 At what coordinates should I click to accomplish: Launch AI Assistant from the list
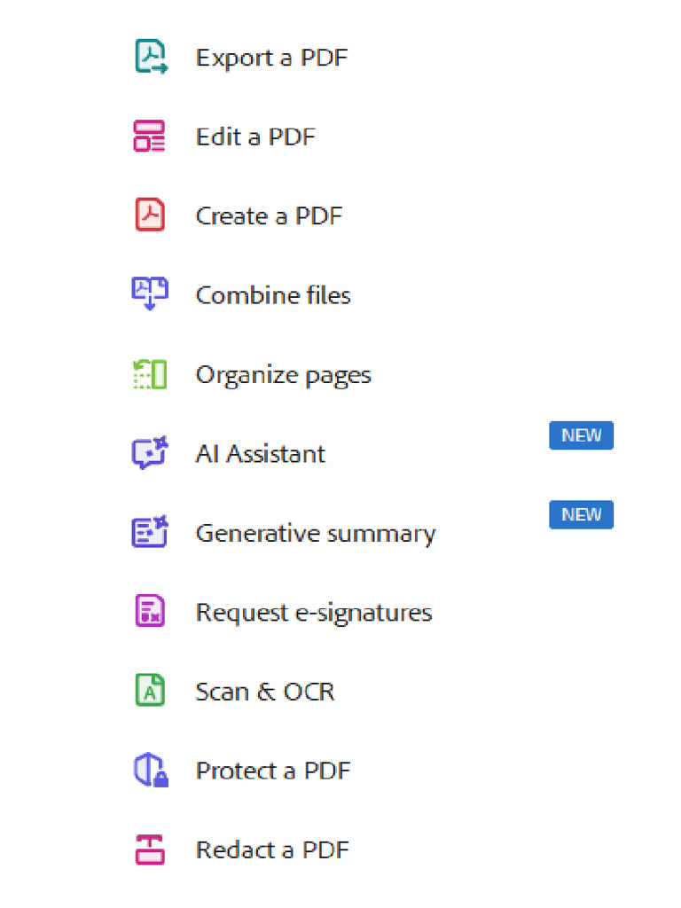[x=260, y=454]
